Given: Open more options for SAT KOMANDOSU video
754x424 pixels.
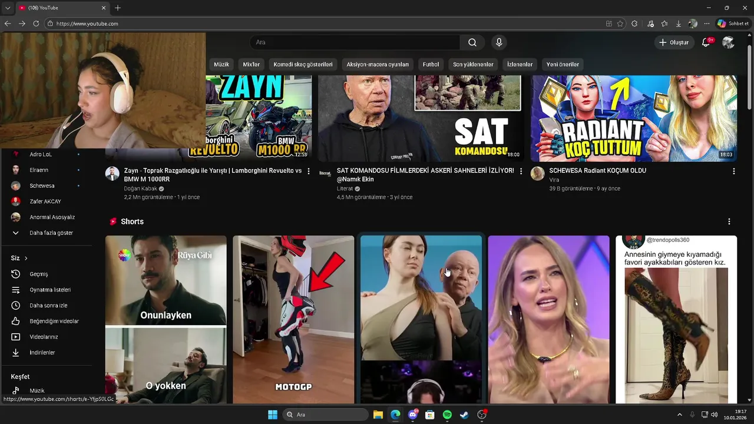Looking at the screenshot, I should 521,171.
